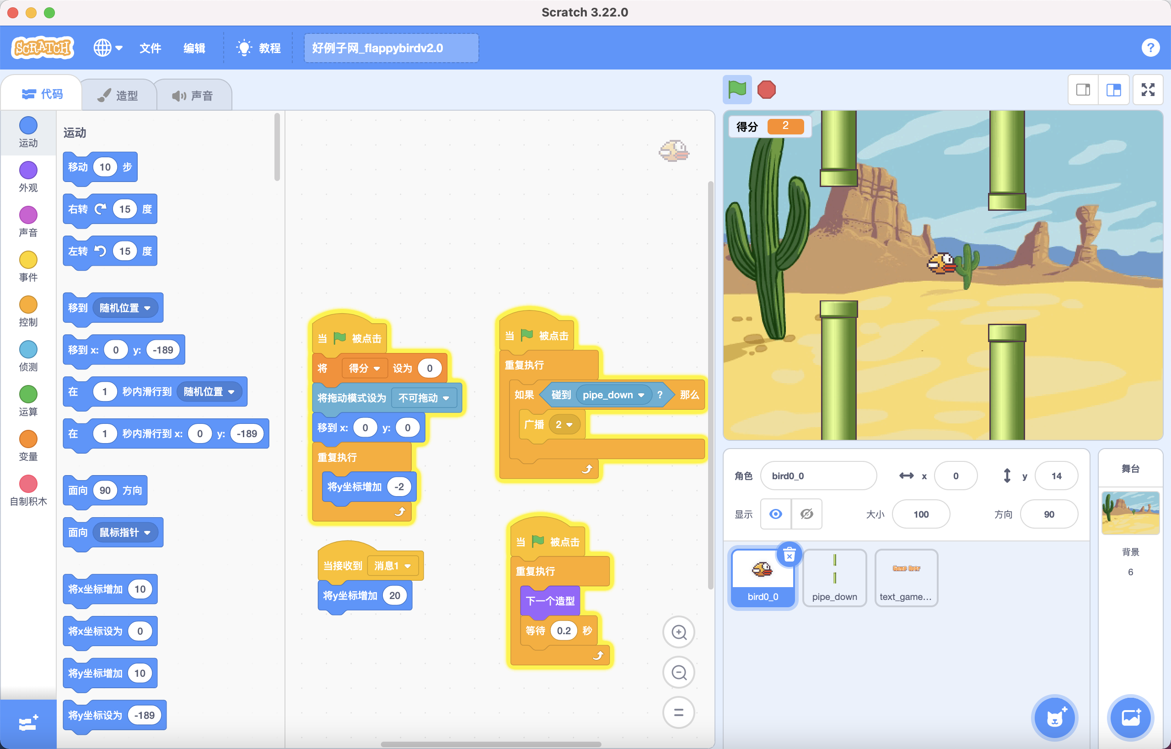Image resolution: width=1171 pixels, height=749 pixels.
Task: Switch to large stage layout
Action: click(x=1113, y=90)
